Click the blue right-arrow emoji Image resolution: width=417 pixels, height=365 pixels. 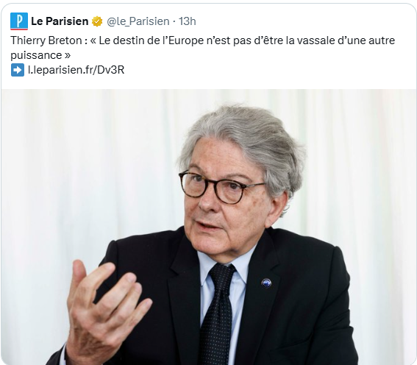point(18,70)
